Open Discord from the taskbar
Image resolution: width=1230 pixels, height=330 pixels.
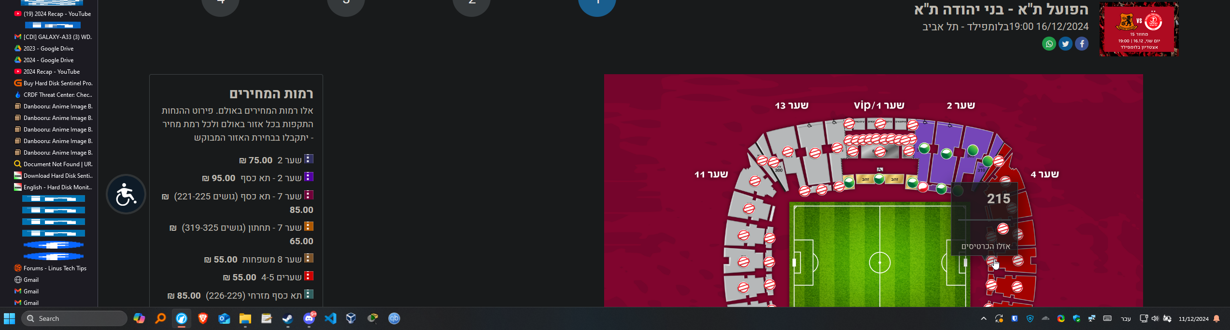point(309,318)
